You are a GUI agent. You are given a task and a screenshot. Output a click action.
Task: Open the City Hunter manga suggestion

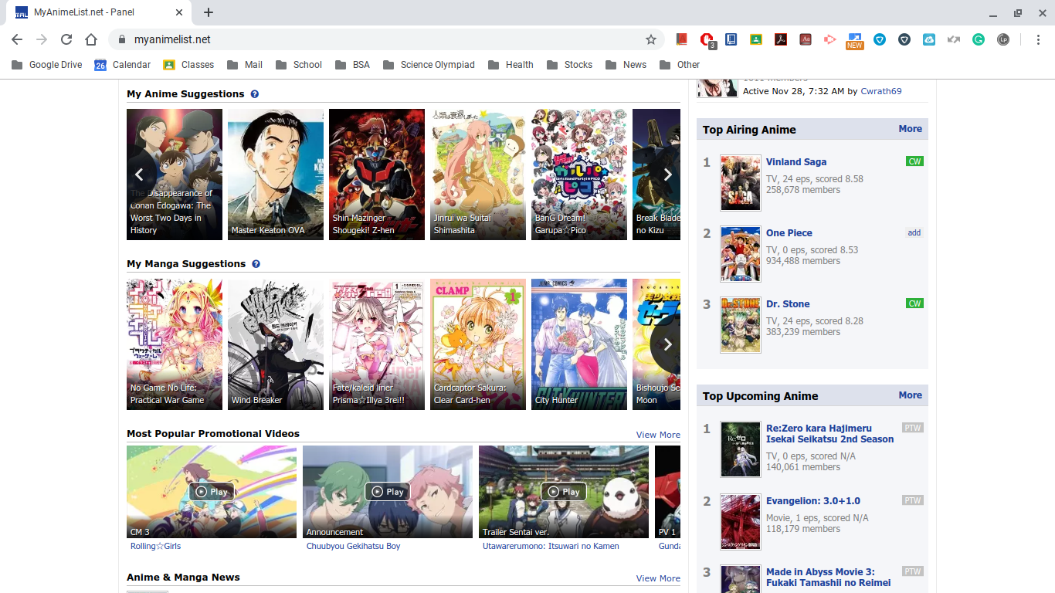579,344
